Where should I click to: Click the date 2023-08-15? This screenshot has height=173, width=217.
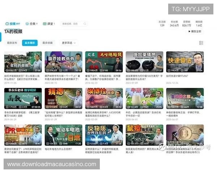coord(51,83)
